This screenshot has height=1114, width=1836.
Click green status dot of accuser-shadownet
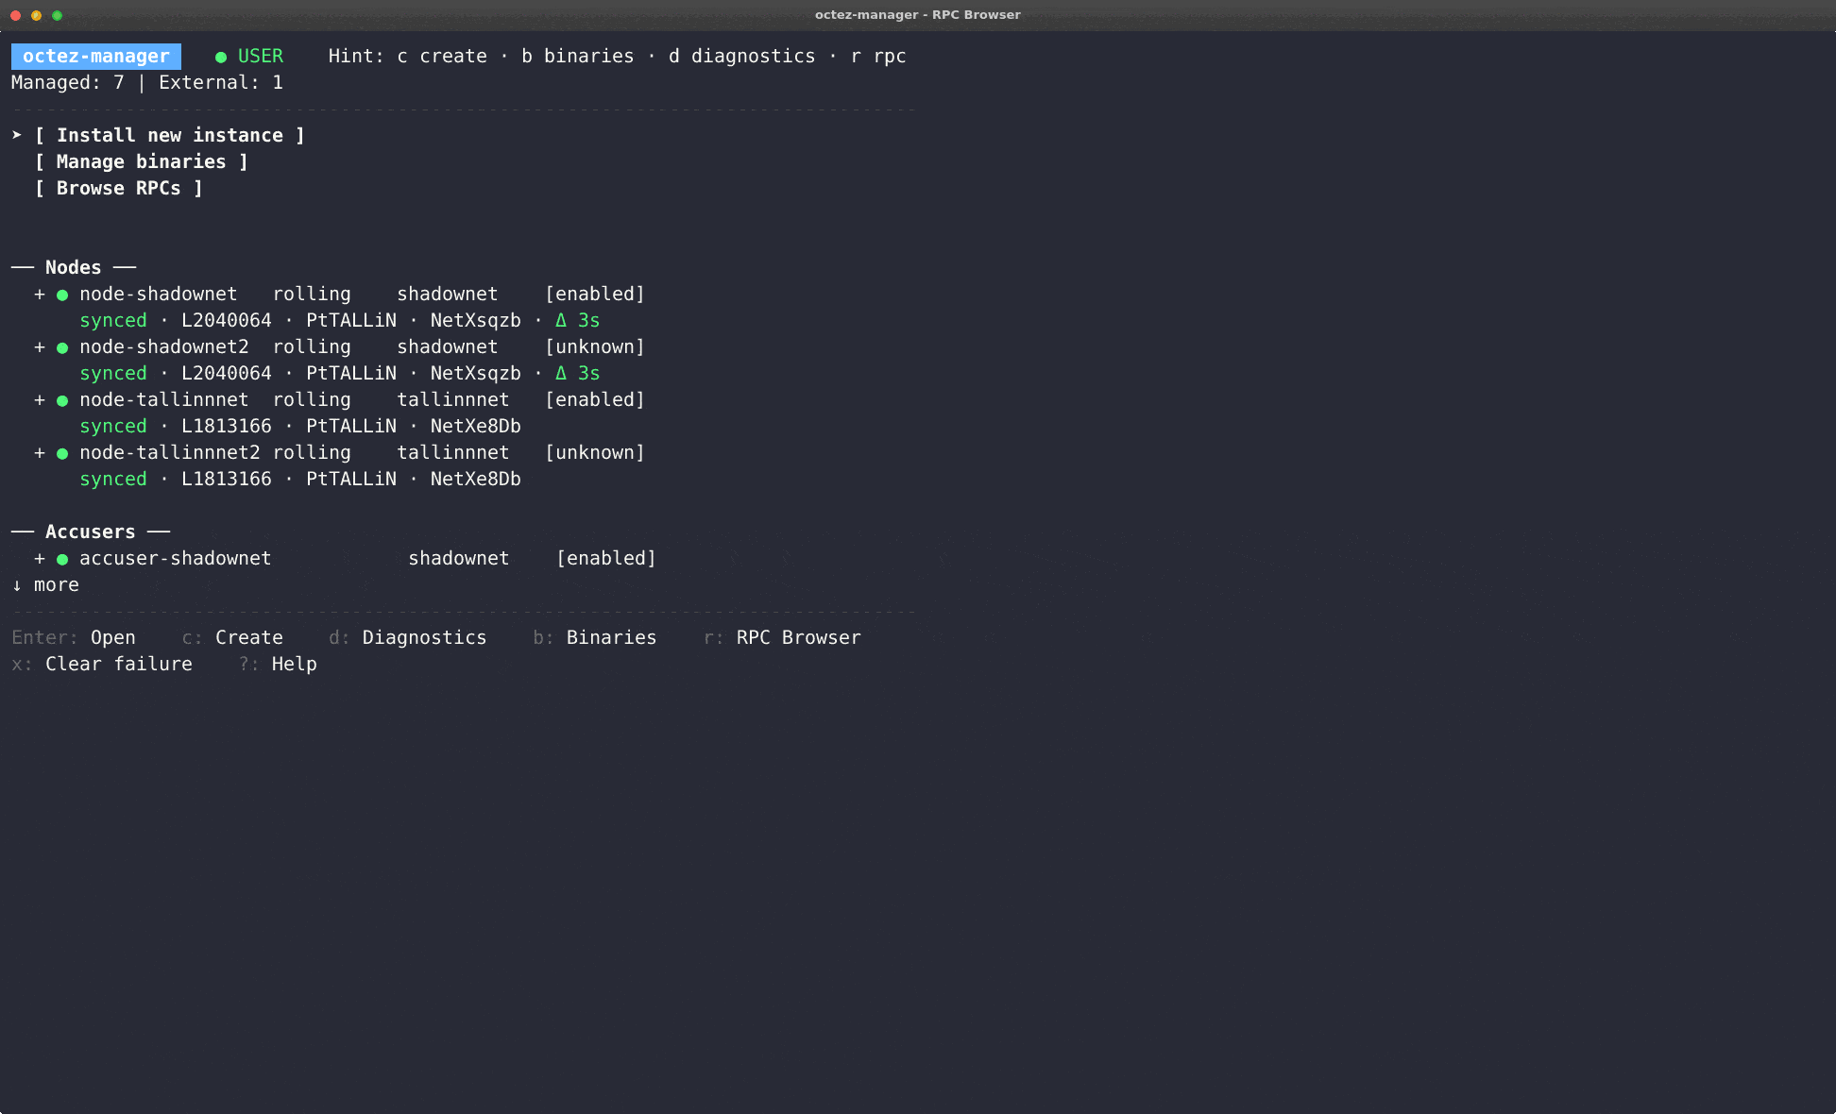(62, 560)
